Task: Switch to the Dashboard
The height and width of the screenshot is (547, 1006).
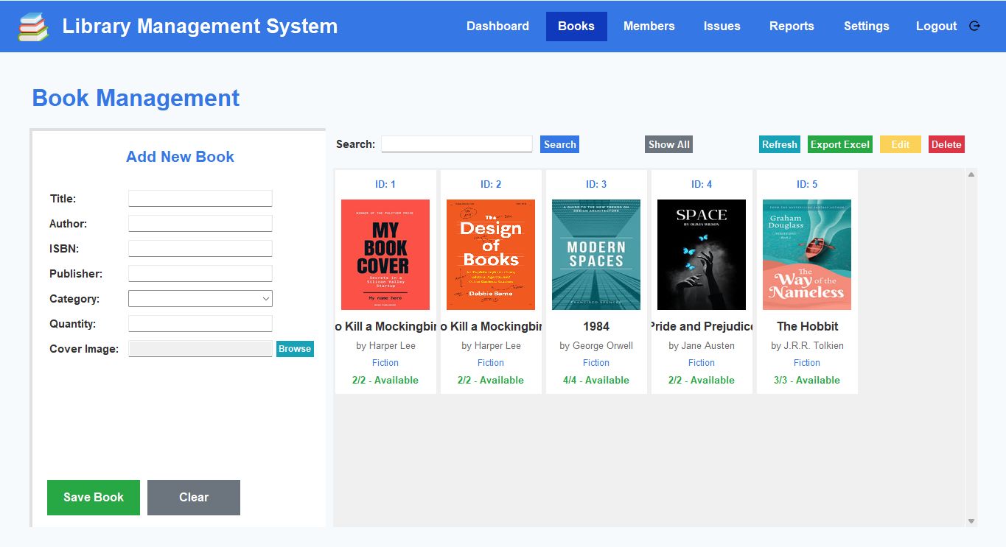Action: (x=497, y=26)
